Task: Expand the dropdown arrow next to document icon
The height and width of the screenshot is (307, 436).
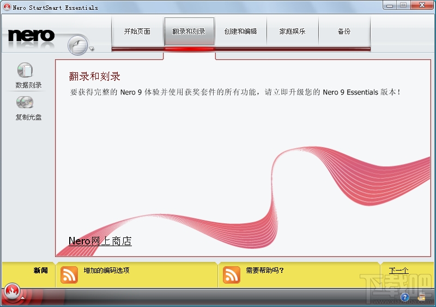Action: point(92,49)
